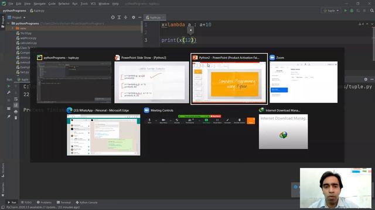Click the Project vertical side tab
This screenshot has height=210, width=375.
coord(2,22)
